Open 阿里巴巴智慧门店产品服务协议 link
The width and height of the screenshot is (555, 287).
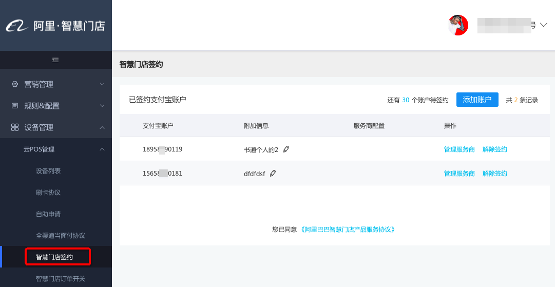348,229
